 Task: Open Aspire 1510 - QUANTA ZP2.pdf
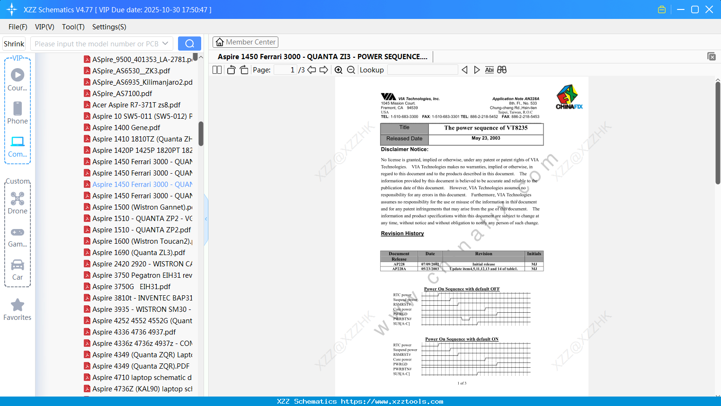pyautogui.click(x=142, y=229)
